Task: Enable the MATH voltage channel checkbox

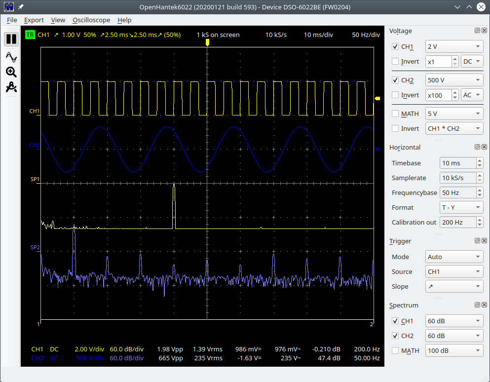Action: coord(395,114)
